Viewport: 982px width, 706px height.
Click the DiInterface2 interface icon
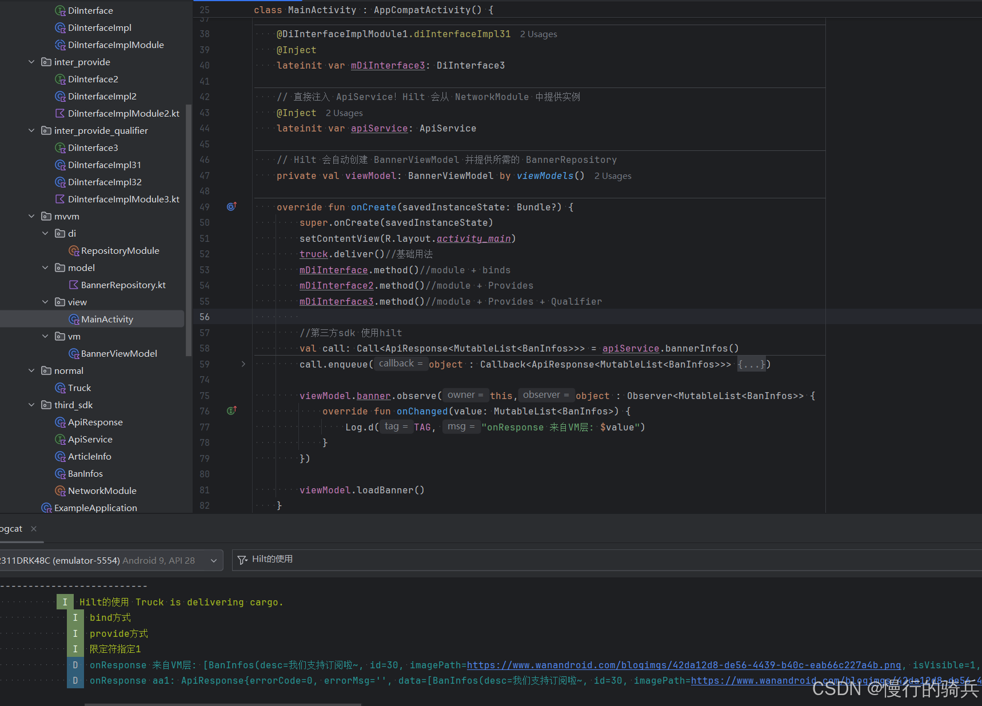pos(60,79)
